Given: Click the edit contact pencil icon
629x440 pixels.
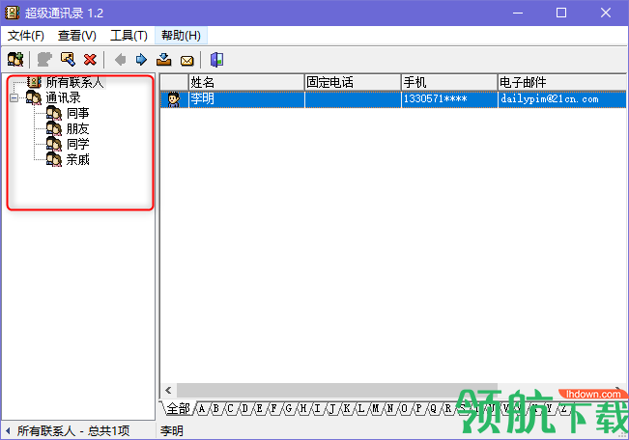Looking at the screenshot, I should click(68, 60).
